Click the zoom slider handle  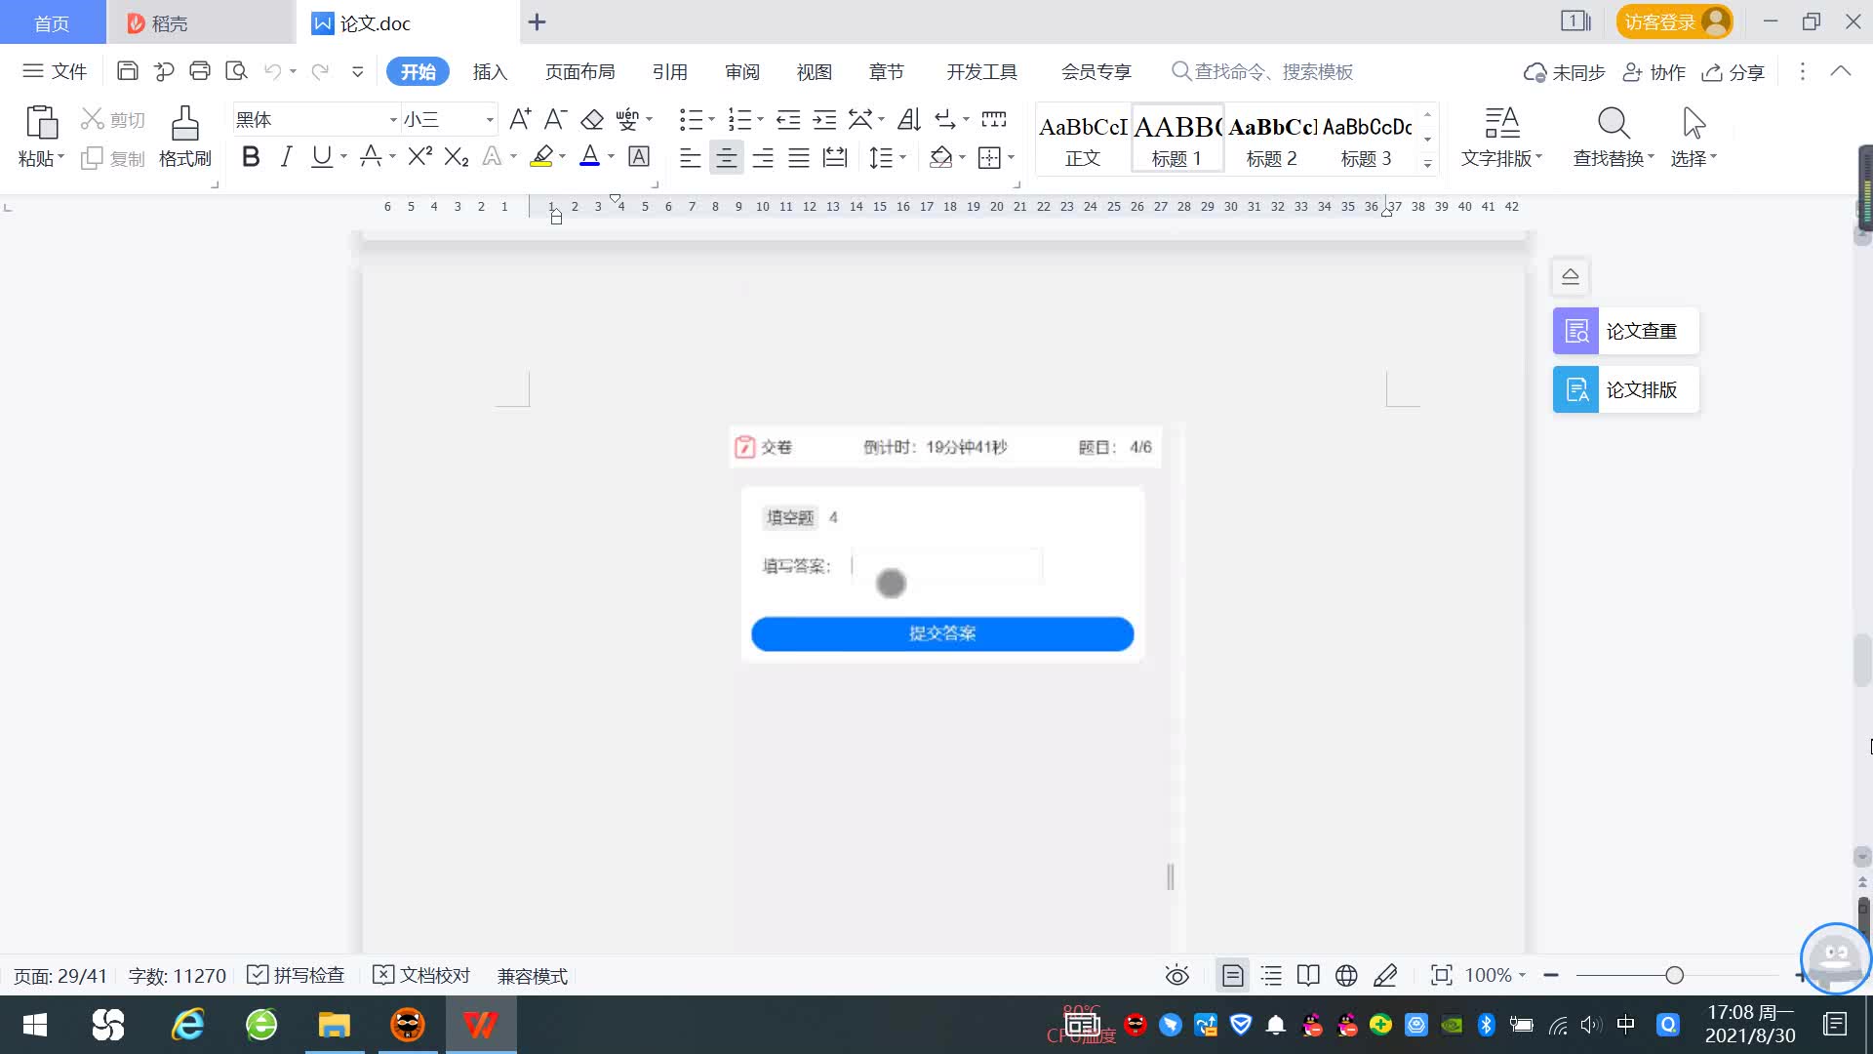(x=1675, y=976)
